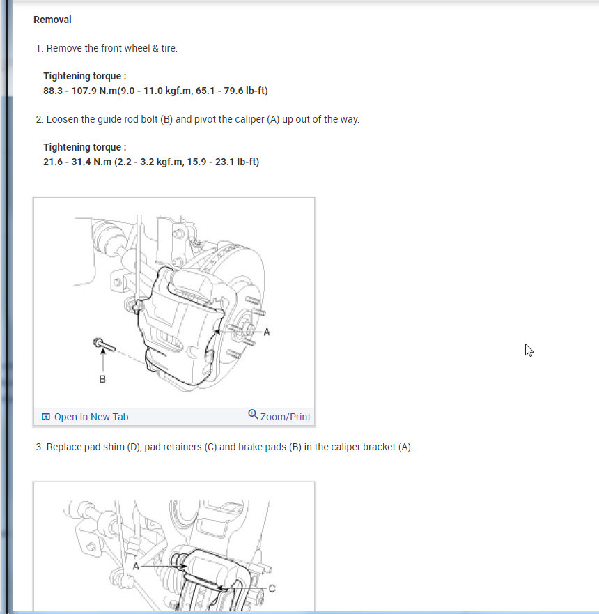Image resolution: width=599 pixels, height=614 pixels.
Task: Click step 2 Loosen the guide rod bolt text
Action: (198, 119)
